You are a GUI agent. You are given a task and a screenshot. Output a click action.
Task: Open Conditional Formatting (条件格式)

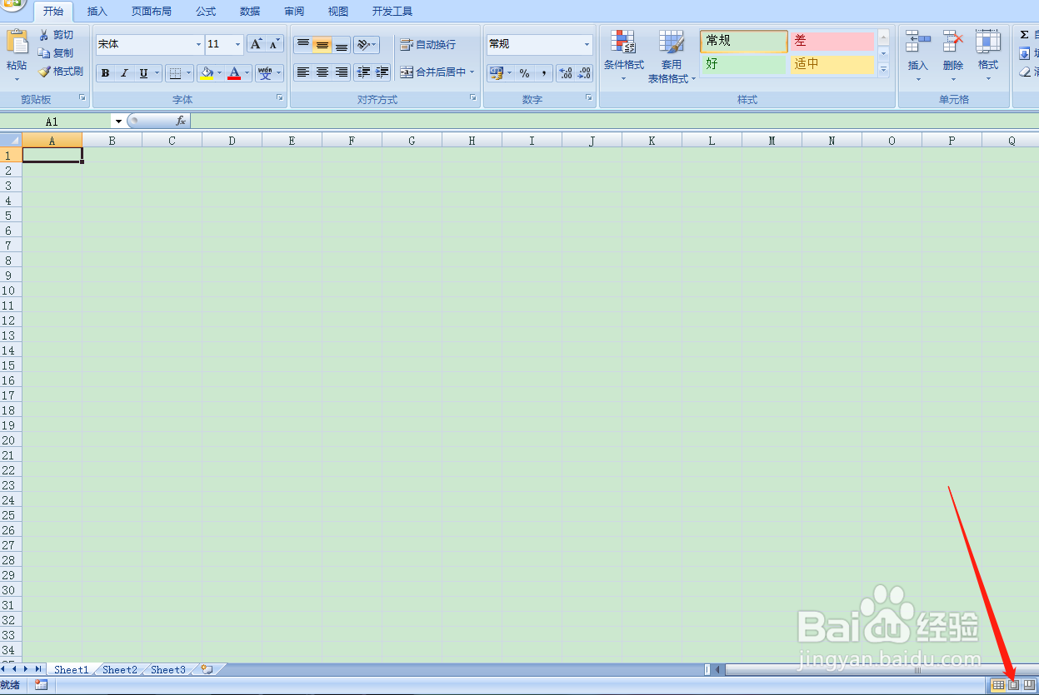coord(624,56)
